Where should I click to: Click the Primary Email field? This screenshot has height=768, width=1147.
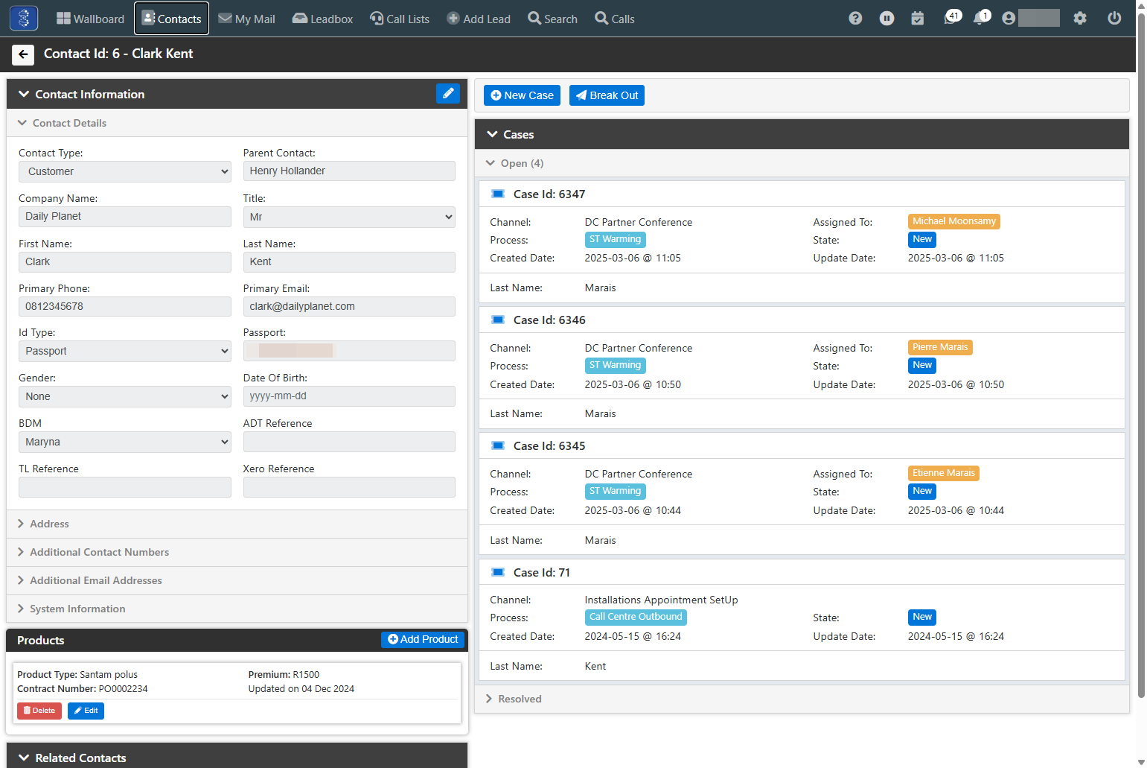(x=349, y=306)
